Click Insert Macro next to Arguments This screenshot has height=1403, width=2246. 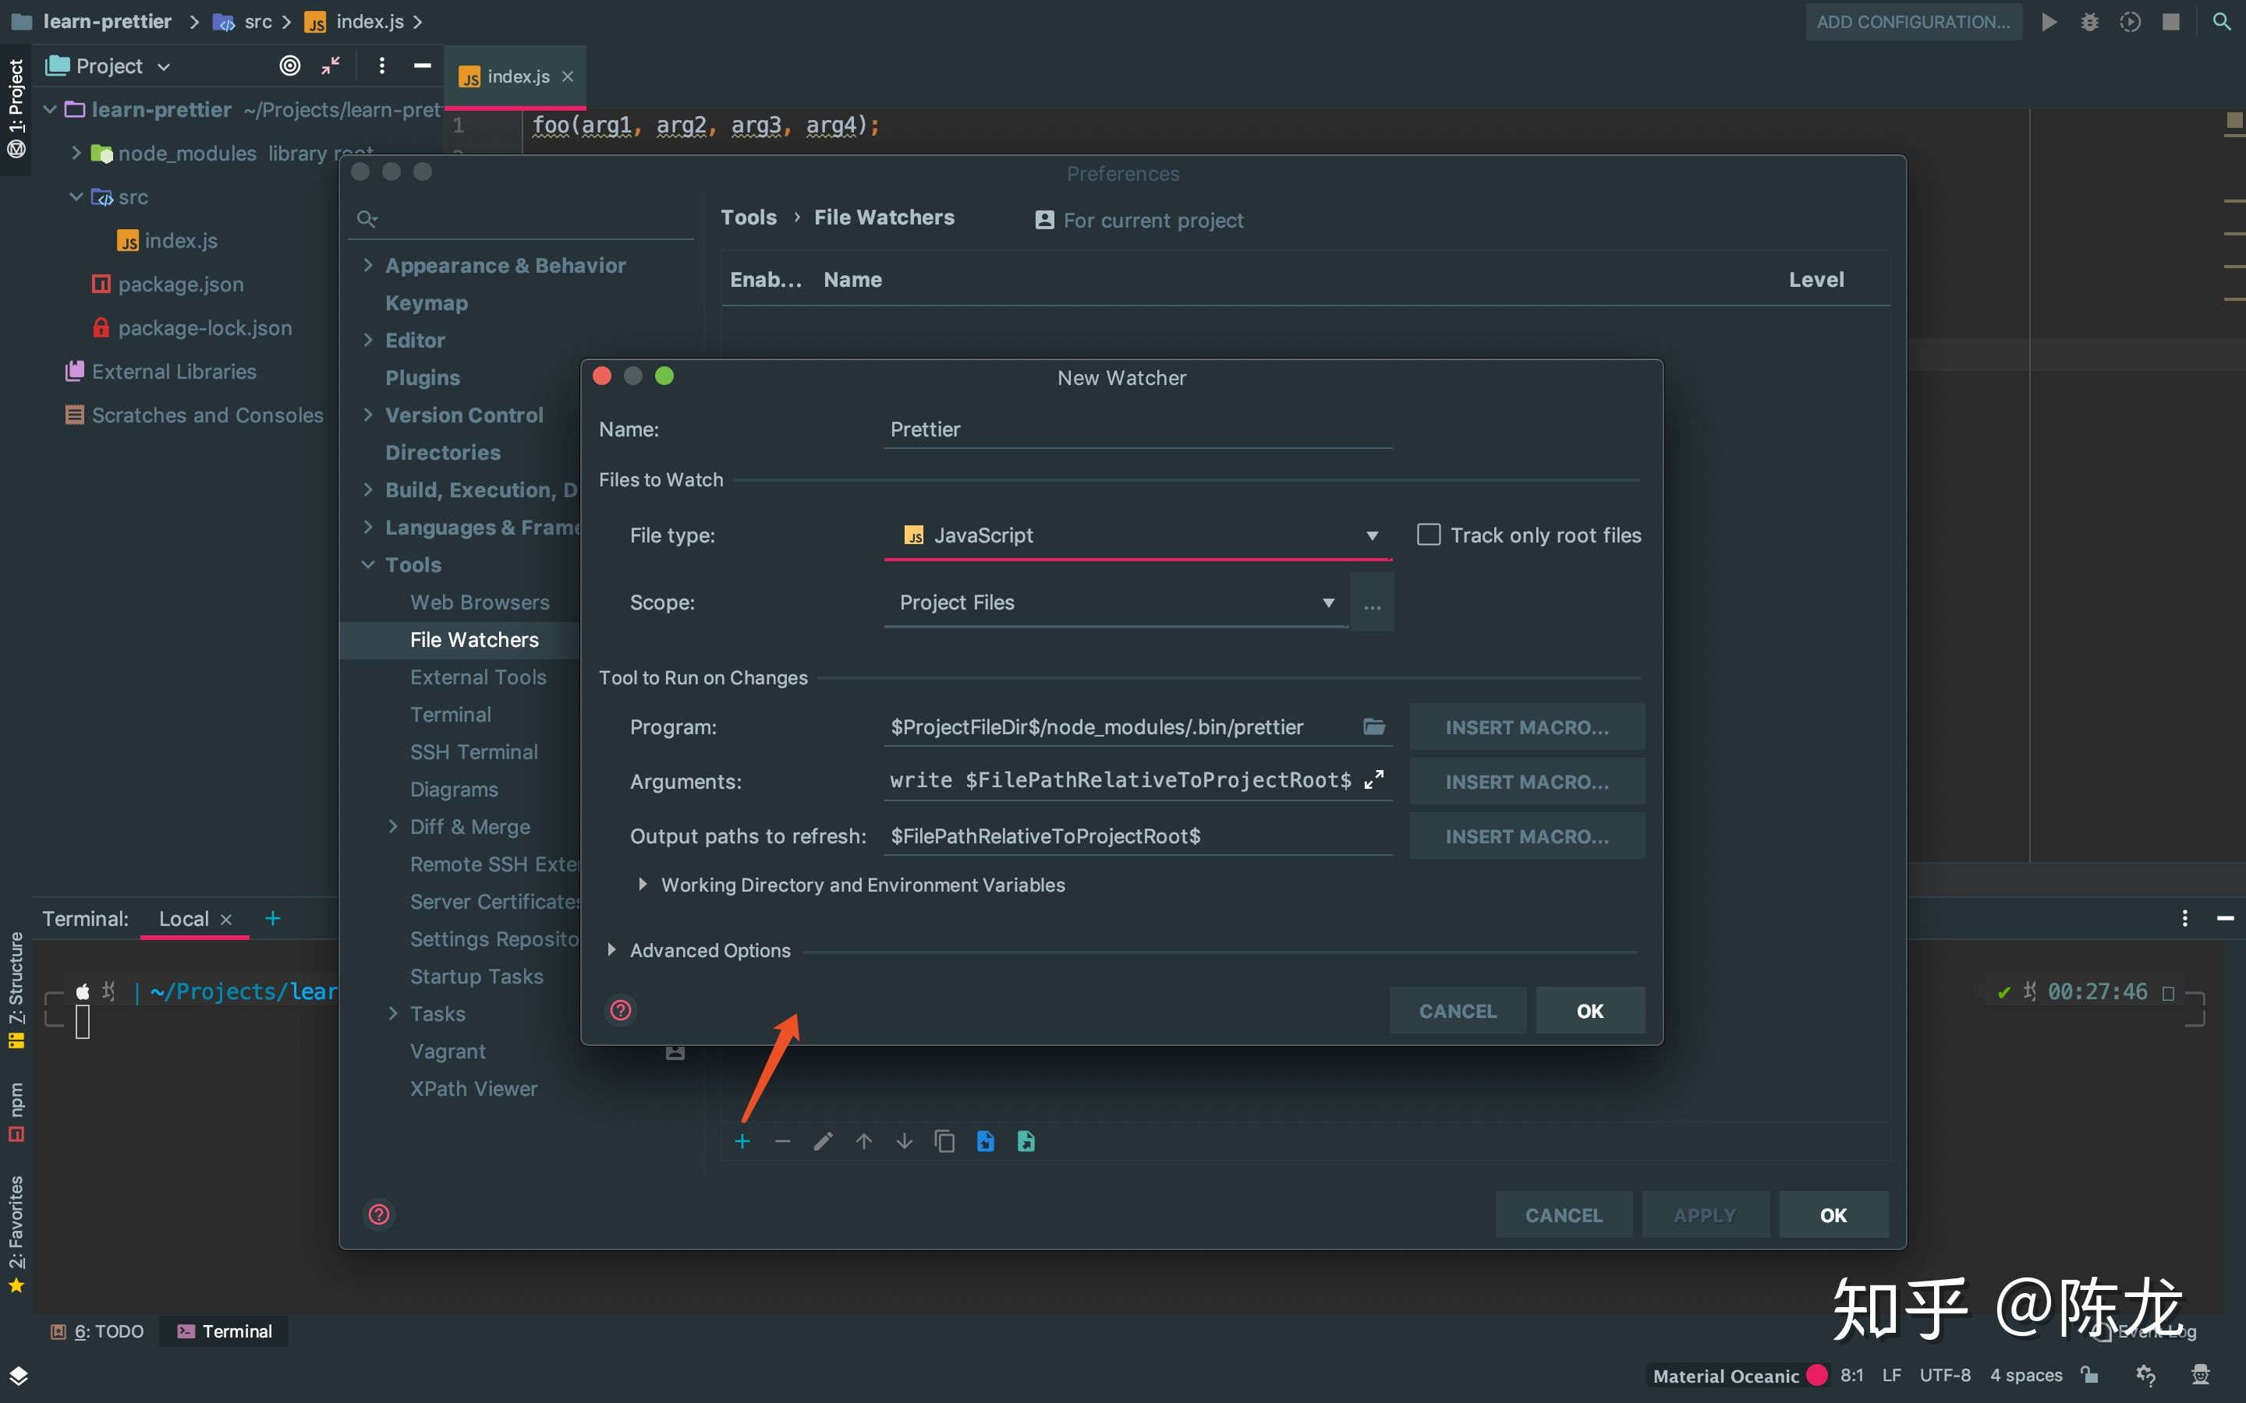tap(1525, 781)
